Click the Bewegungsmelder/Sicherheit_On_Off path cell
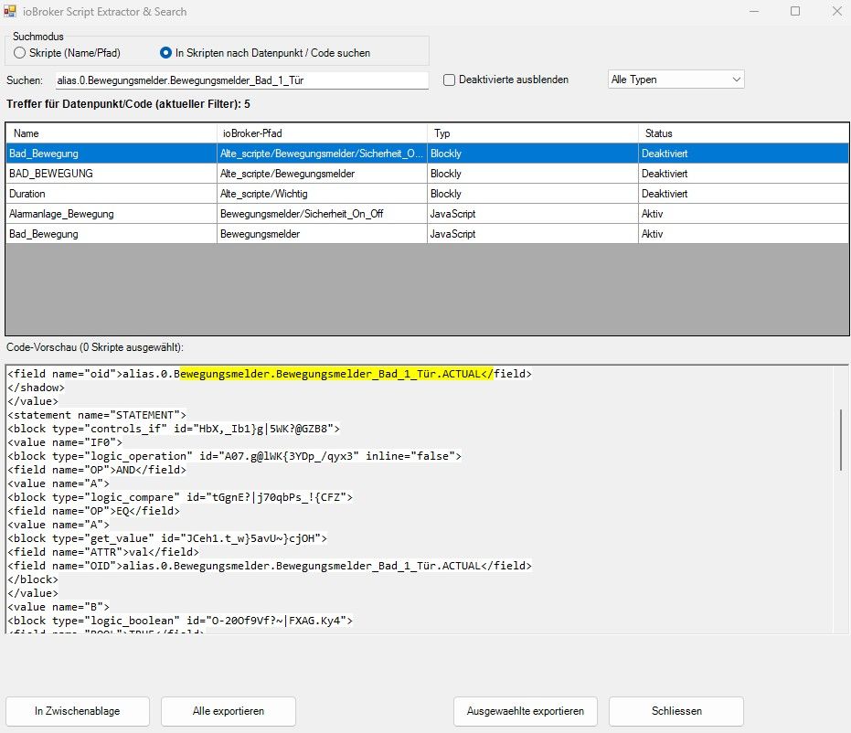The width and height of the screenshot is (851, 733). tap(322, 214)
